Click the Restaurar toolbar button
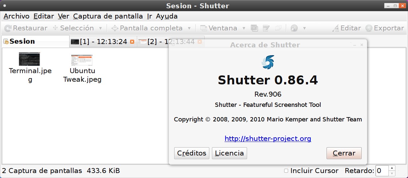 tap(26, 28)
